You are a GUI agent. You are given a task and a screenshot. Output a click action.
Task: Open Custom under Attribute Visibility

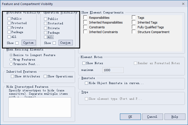click(x=29, y=43)
